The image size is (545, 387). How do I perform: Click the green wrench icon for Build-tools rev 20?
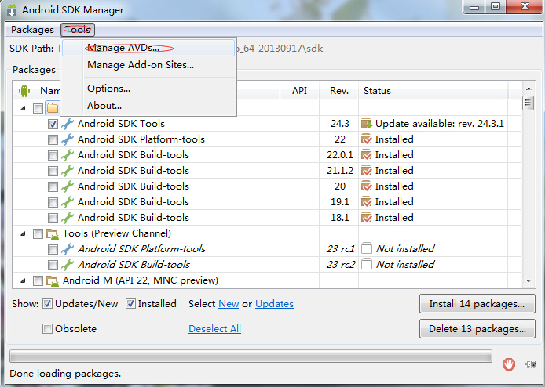click(68, 186)
